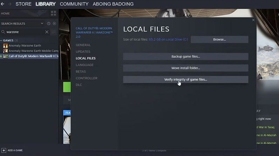Select the General tab
The image size is (279, 156).
click(x=83, y=45)
